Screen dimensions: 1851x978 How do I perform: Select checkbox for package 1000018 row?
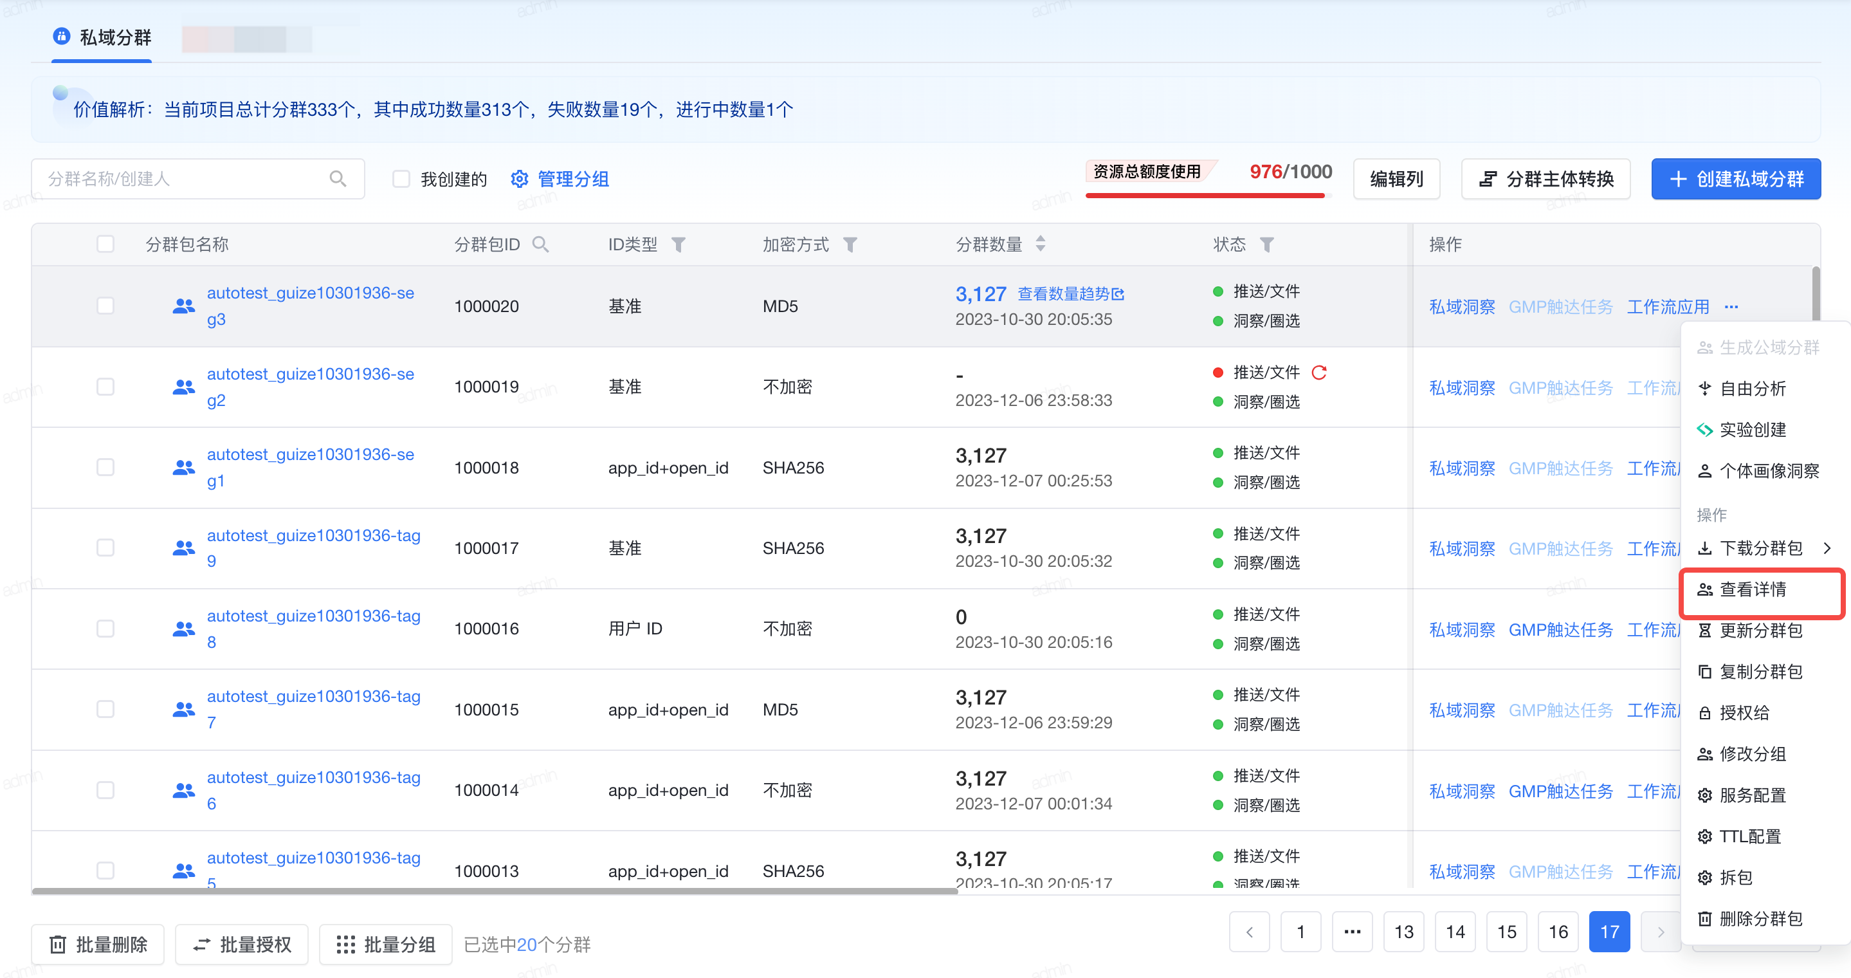pyautogui.click(x=105, y=468)
